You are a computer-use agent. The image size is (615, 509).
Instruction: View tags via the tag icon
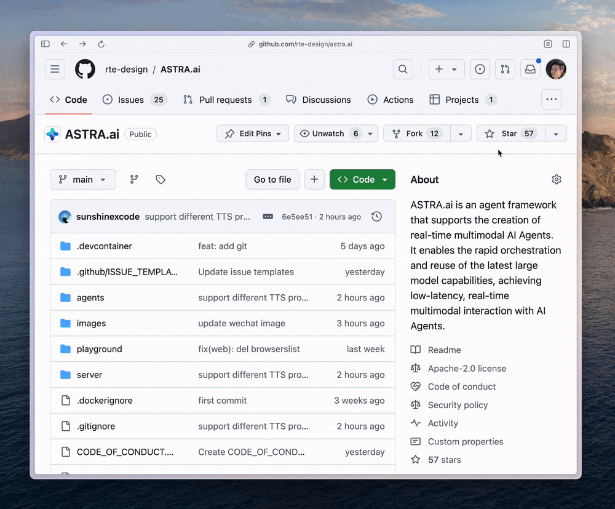pos(161,179)
